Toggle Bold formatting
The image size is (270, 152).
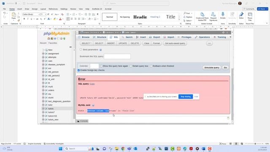(x=24, y=19)
